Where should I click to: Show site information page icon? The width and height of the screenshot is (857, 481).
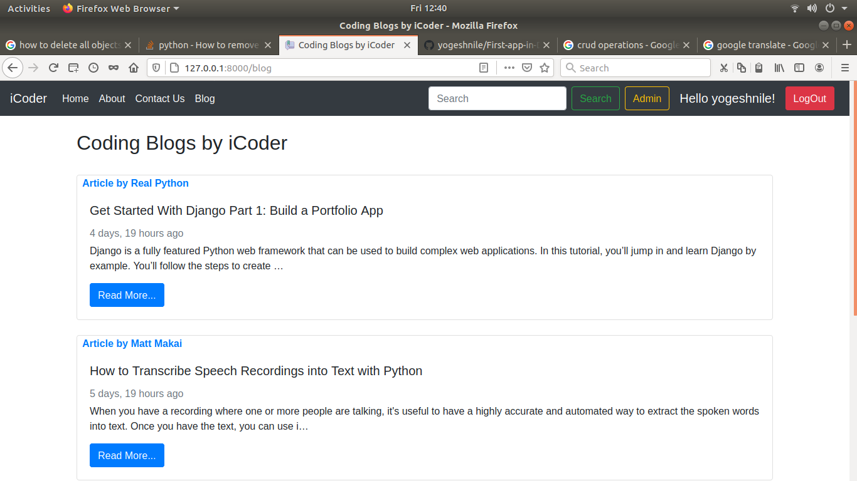coord(174,68)
